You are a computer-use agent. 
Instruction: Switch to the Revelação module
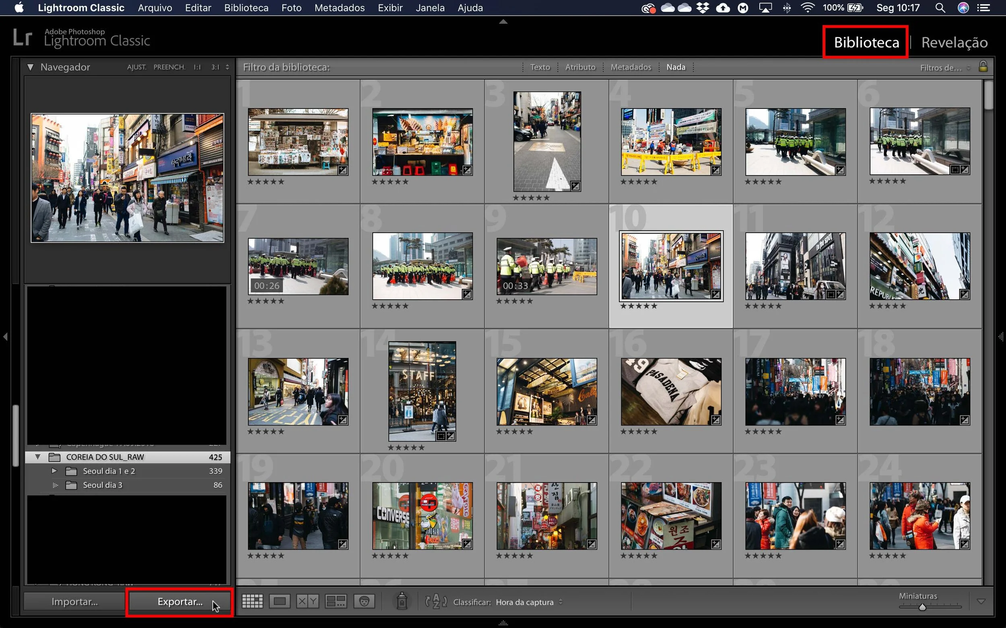pos(954,42)
